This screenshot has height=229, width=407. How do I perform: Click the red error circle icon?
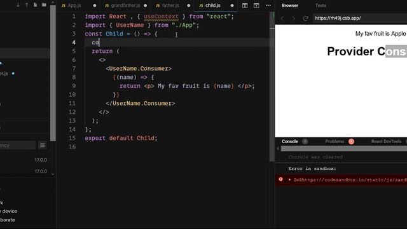[280, 179]
